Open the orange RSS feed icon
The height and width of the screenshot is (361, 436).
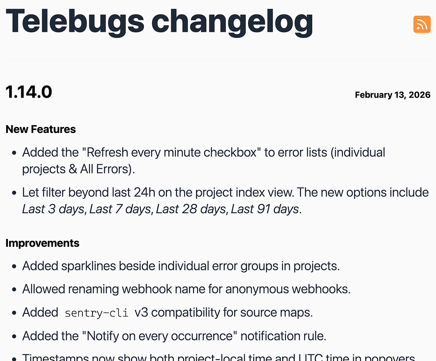[x=422, y=24]
